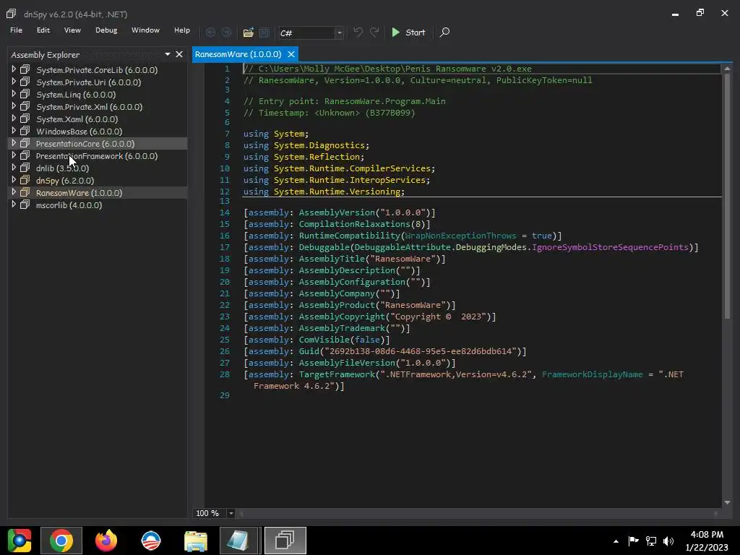Image resolution: width=740 pixels, height=555 pixels.
Task: Open the Help menu
Action: [x=181, y=30]
